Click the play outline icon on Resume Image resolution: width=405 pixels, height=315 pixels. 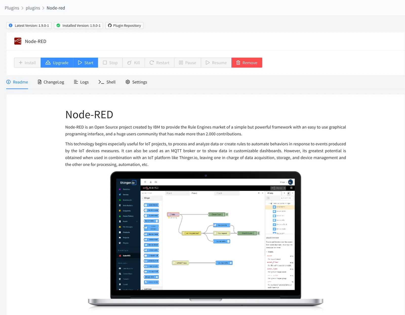[208, 63]
